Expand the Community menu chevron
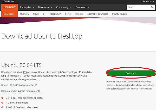The height and width of the screenshot is (110, 156). tap(71, 7)
